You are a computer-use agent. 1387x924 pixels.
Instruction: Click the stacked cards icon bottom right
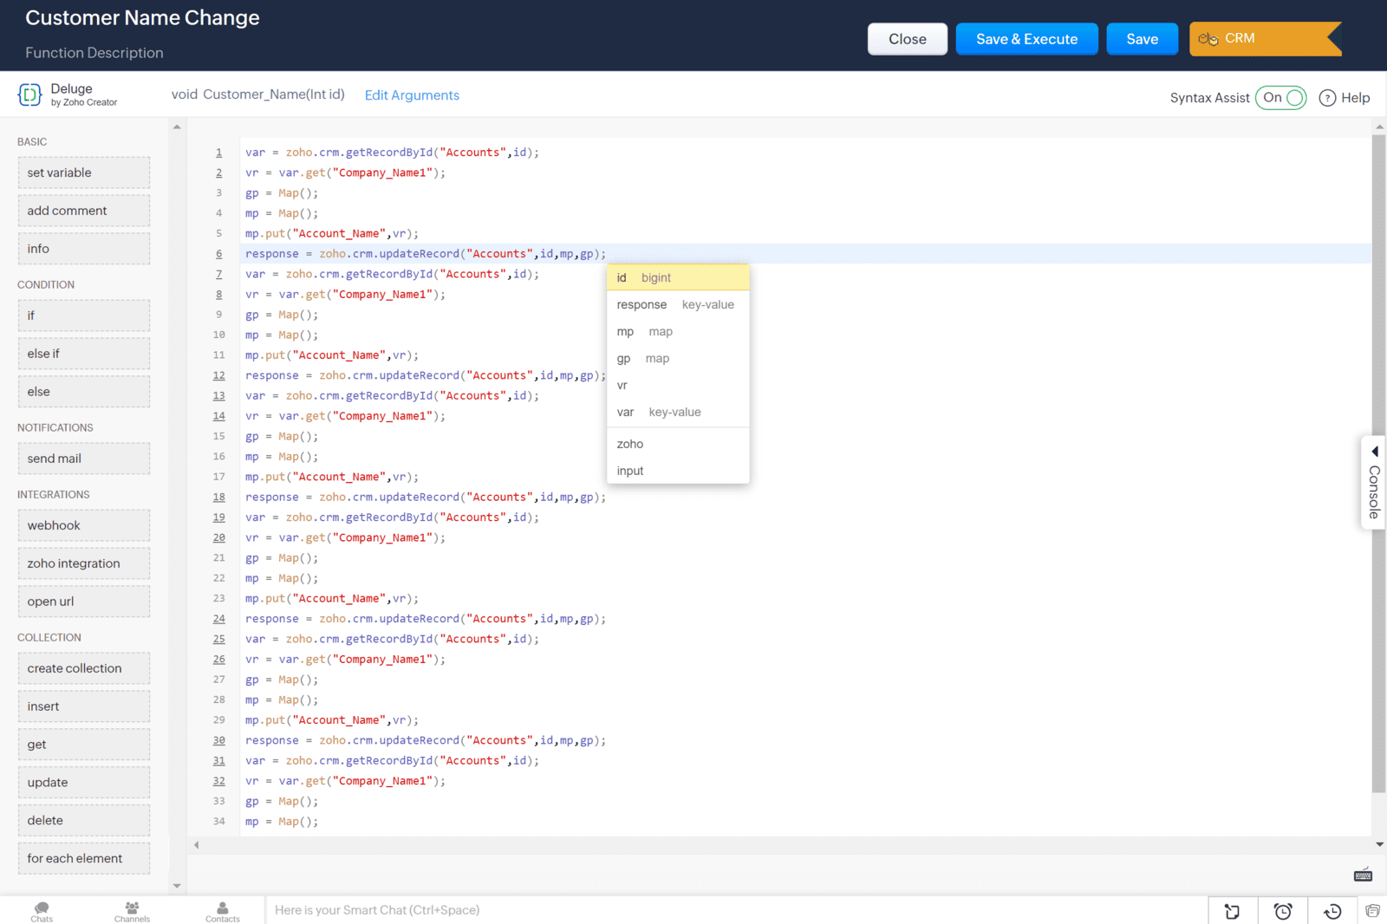1372,910
